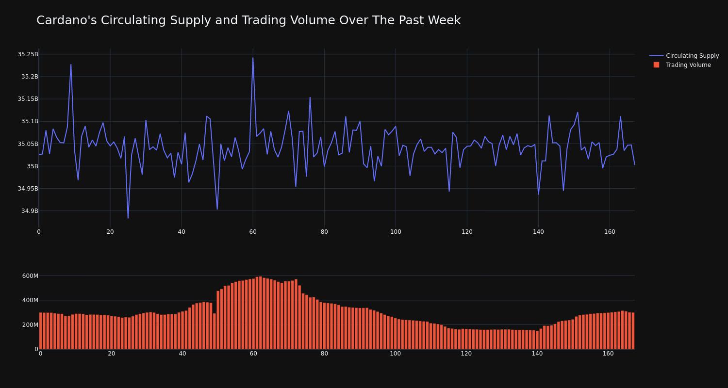Toggle the Trading Volume legend entry

(x=684, y=65)
